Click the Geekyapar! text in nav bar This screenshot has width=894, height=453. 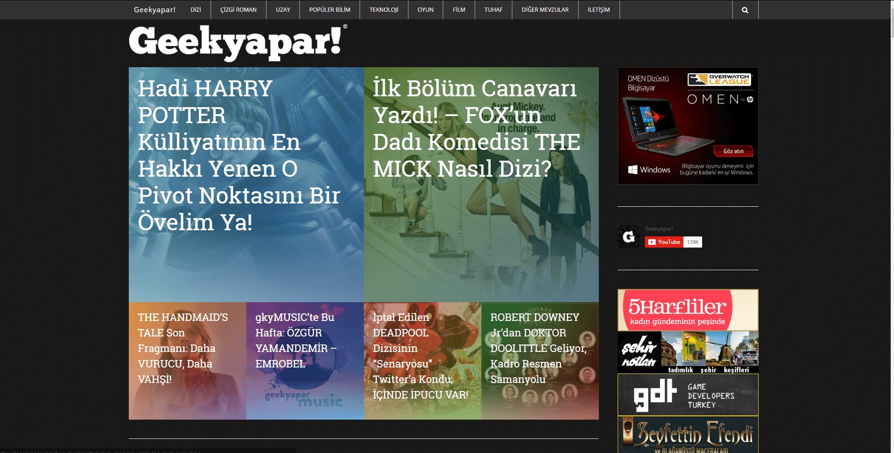pos(155,9)
